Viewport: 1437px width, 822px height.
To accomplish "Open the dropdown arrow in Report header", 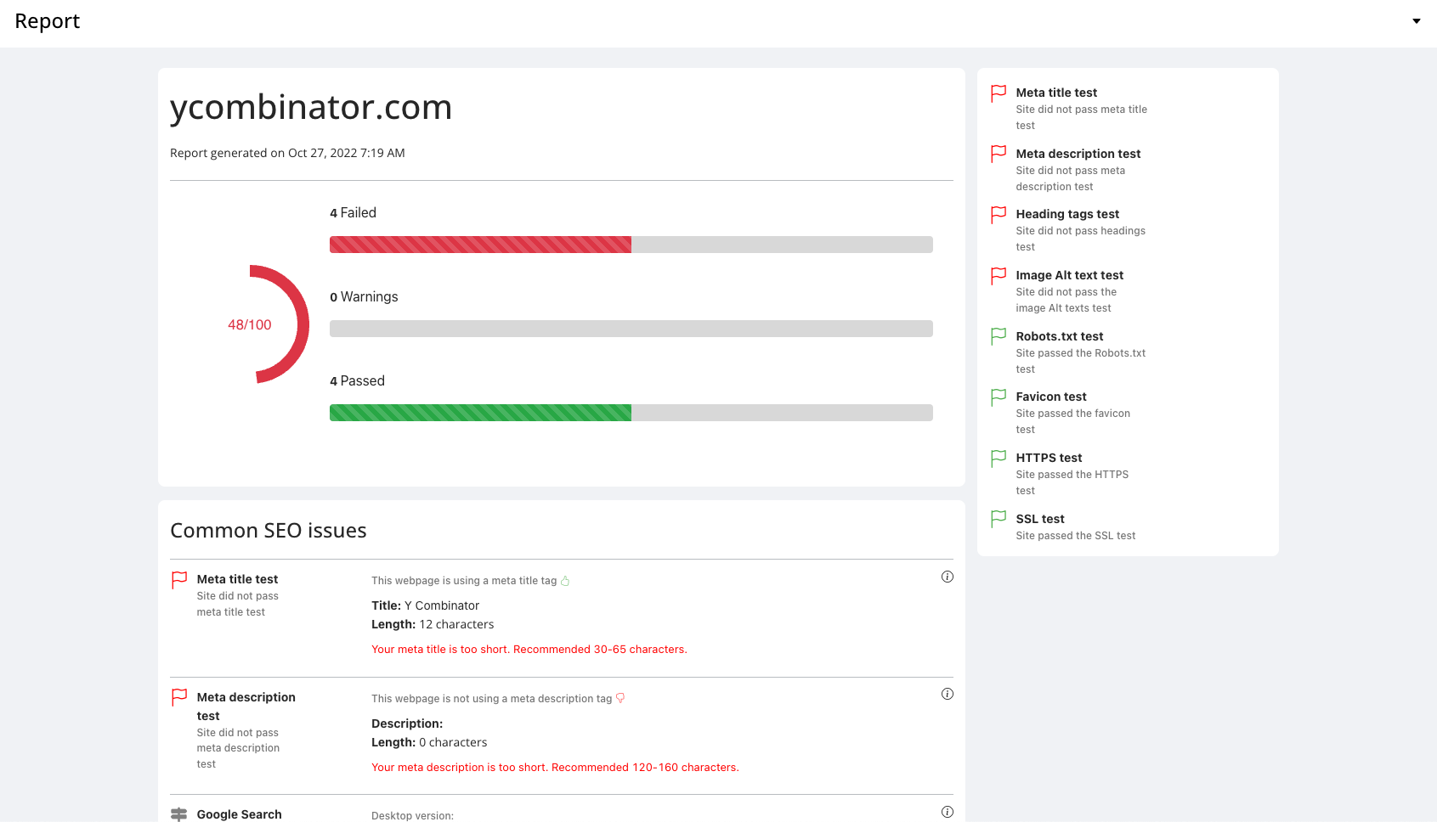I will coord(1416,21).
